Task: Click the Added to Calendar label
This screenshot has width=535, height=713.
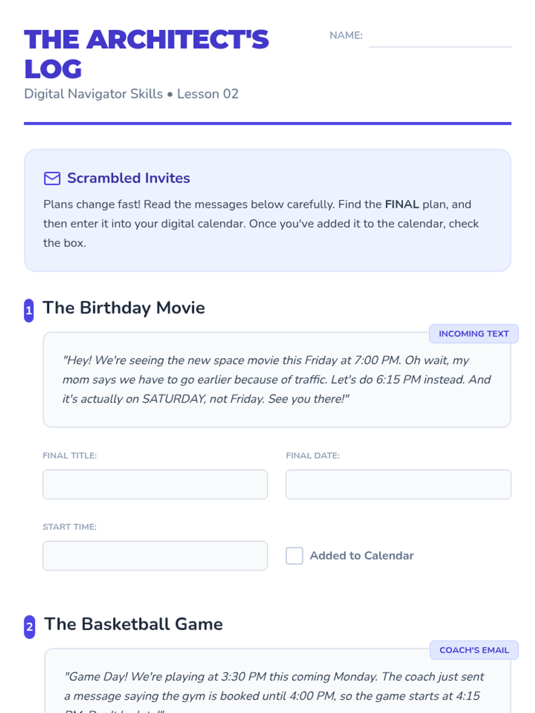Action: tap(362, 556)
